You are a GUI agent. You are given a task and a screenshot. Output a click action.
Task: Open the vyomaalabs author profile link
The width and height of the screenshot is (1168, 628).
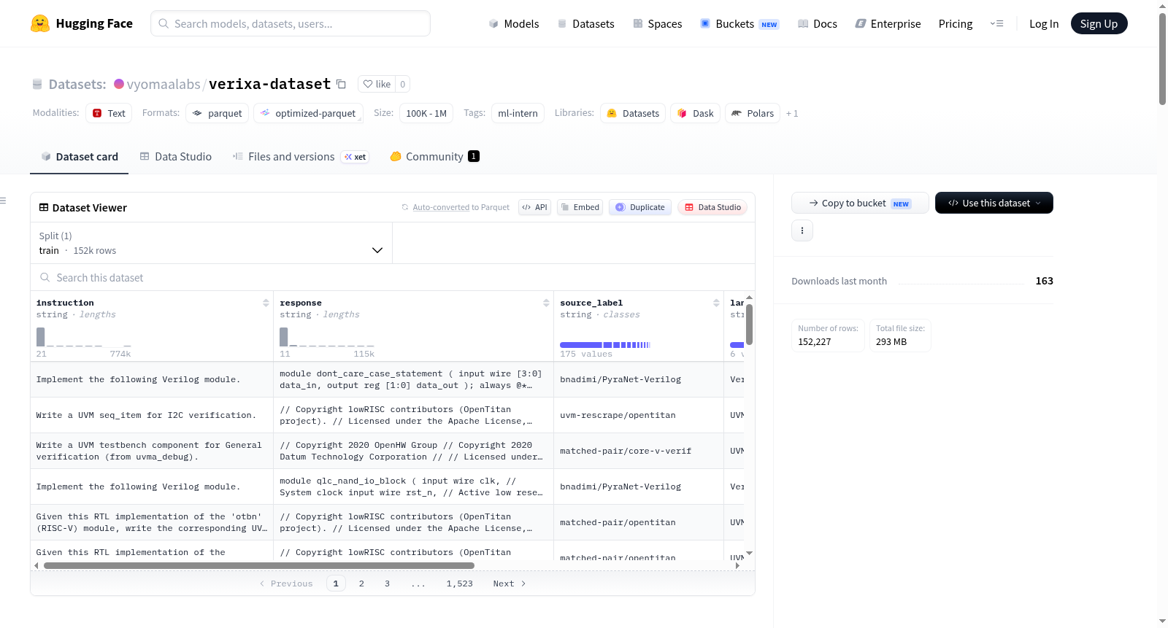pos(164,84)
